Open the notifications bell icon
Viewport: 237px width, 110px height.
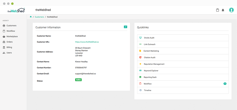point(223,10)
